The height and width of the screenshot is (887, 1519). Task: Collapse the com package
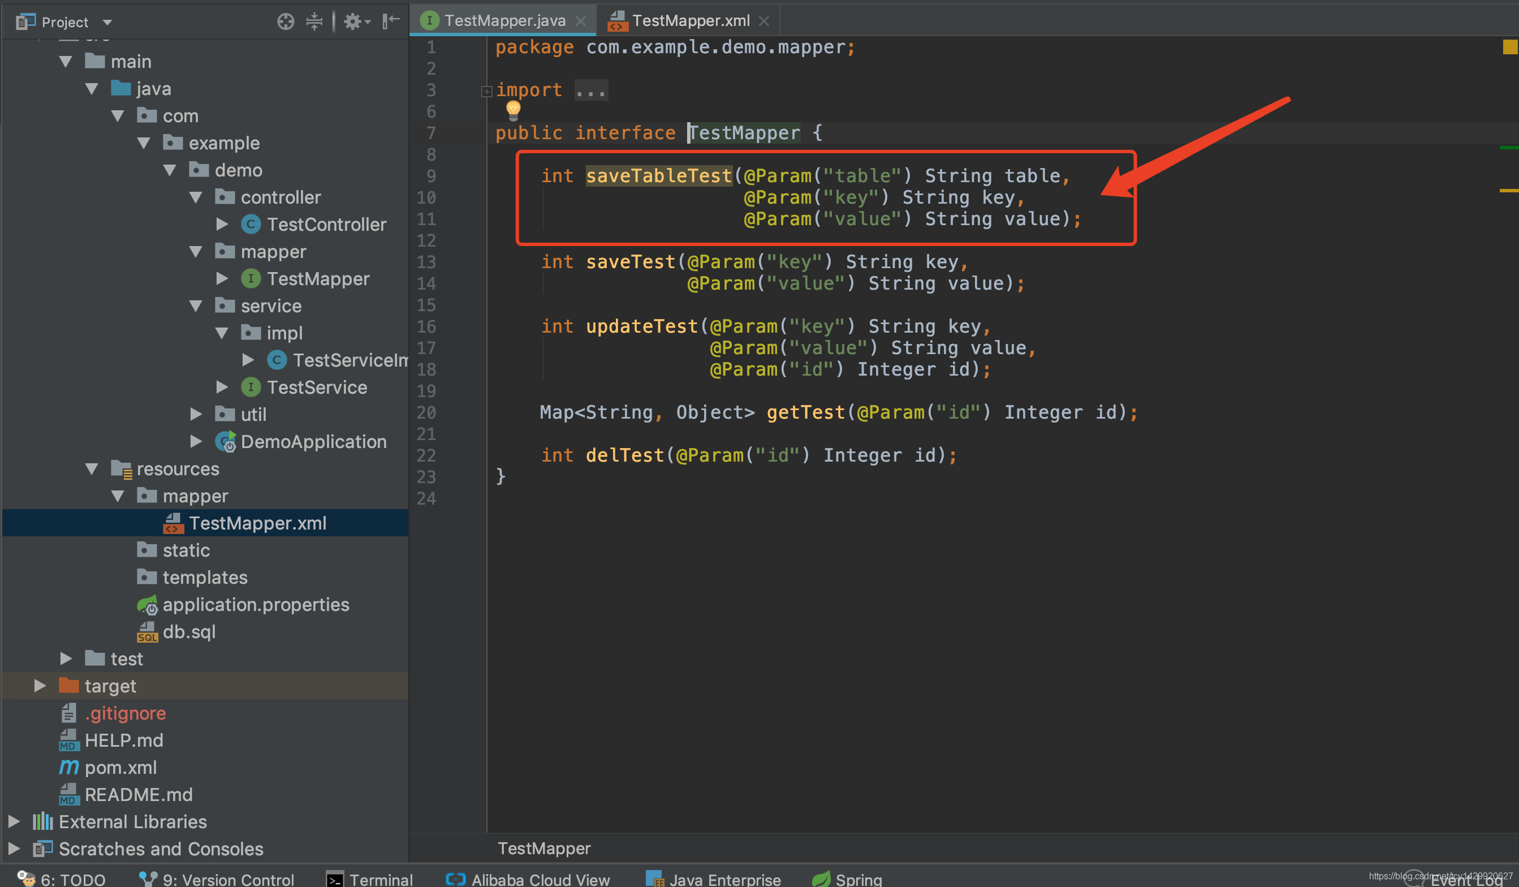coord(118,116)
